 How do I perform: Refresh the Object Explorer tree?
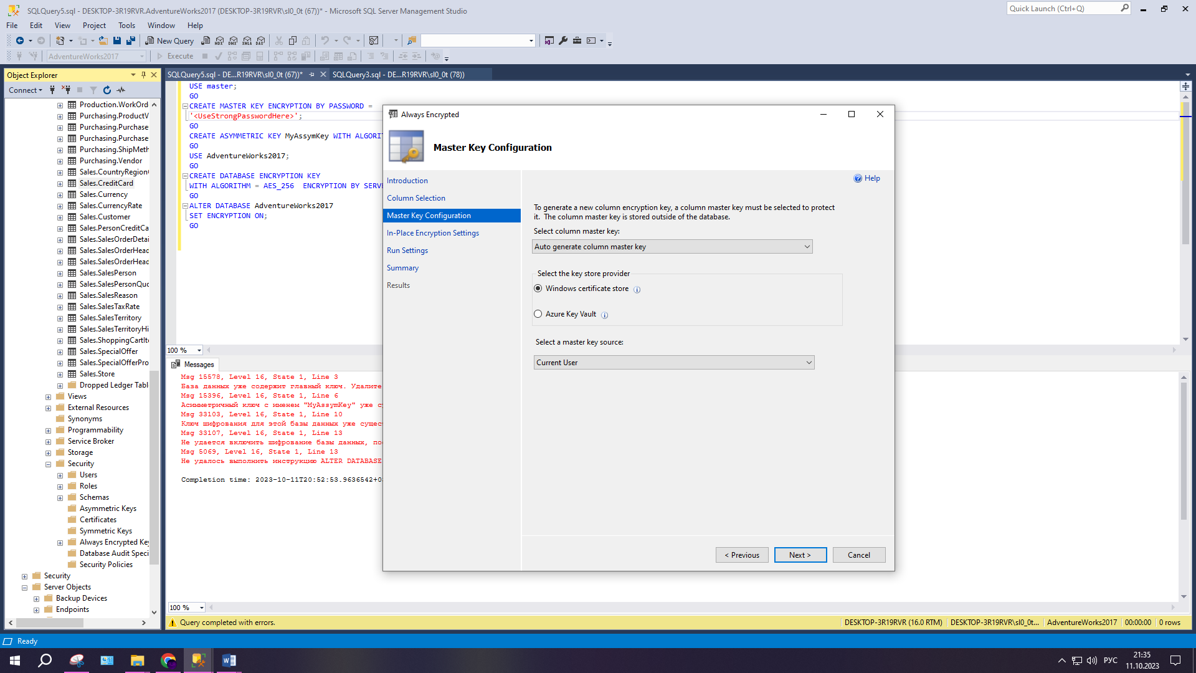(x=107, y=90)
